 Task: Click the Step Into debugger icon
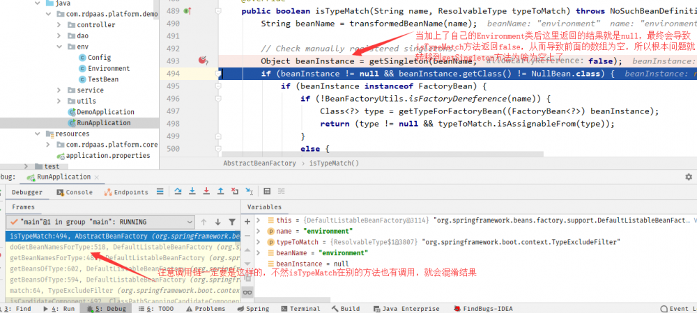click(192, 191)
